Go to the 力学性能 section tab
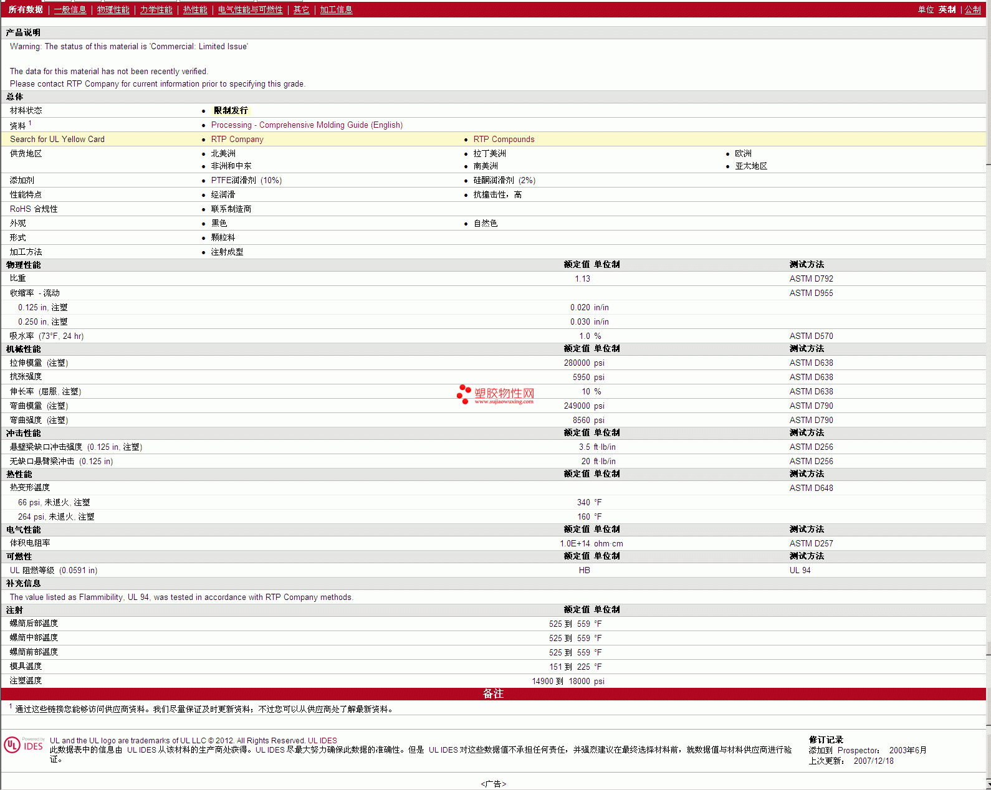Image resolution: width=991 pixels, height=790 pixels. click(156, 10)
